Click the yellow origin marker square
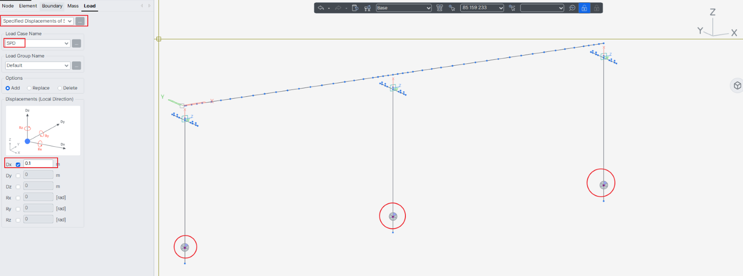 pyautogui.click(x=159, y=39)
